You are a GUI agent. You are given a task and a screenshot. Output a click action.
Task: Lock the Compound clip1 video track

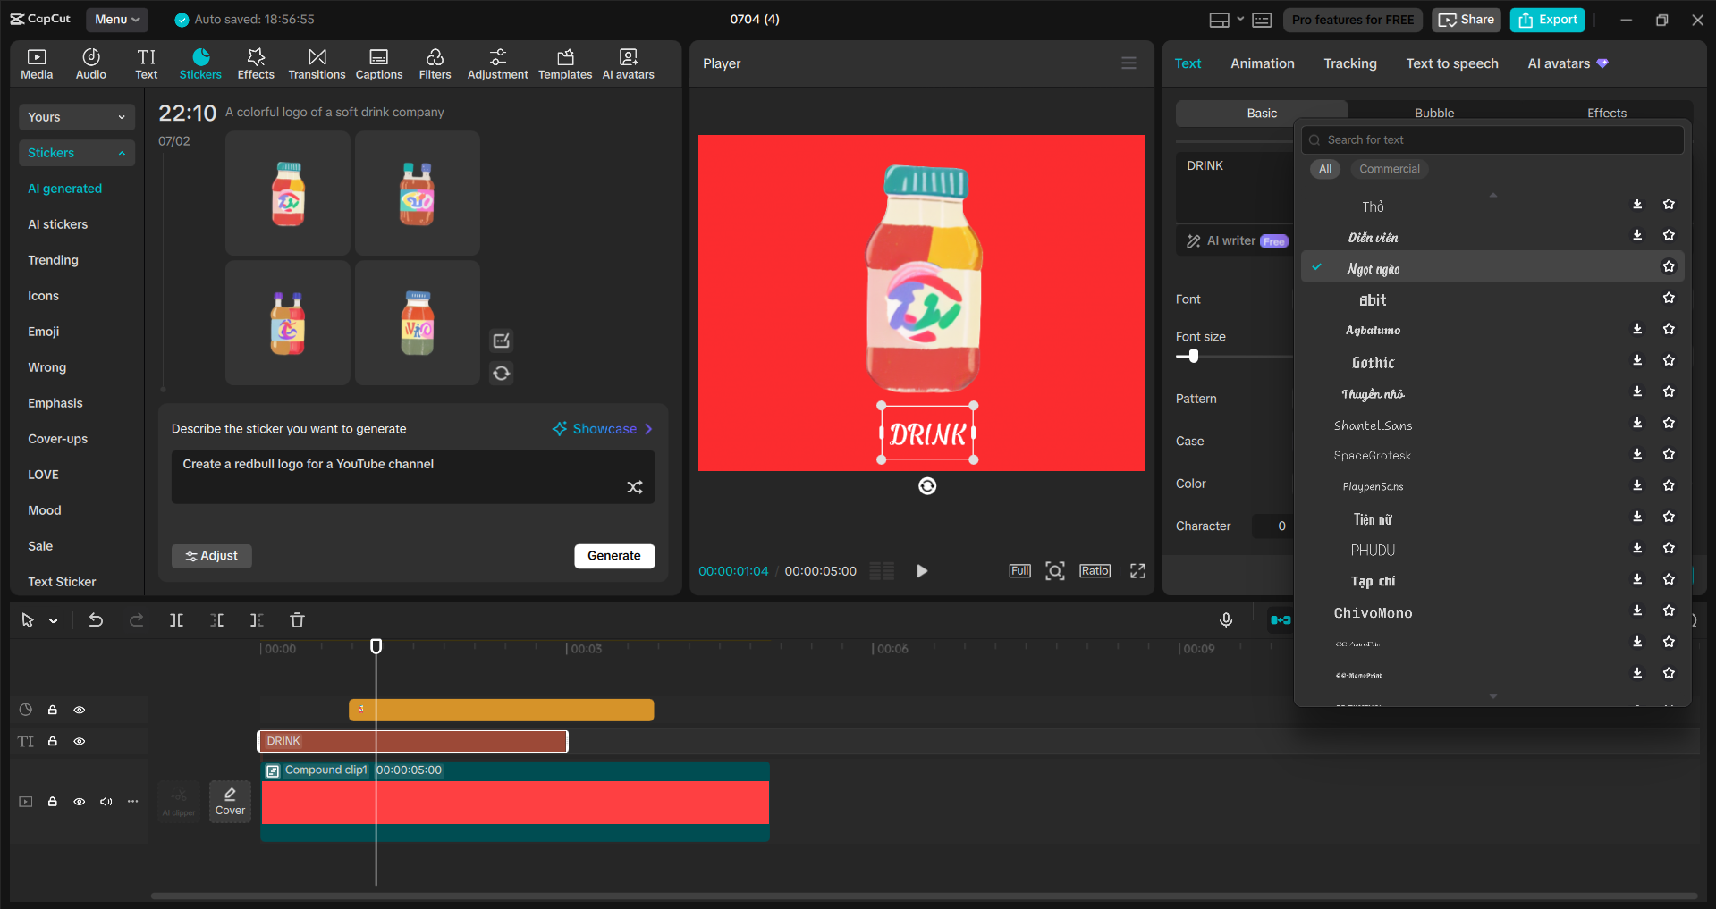tap(52, 802)
